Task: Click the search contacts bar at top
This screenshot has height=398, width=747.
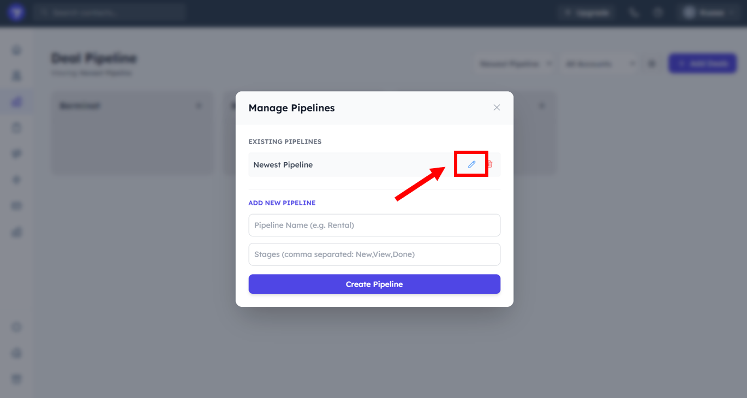Action: point(109,12)
